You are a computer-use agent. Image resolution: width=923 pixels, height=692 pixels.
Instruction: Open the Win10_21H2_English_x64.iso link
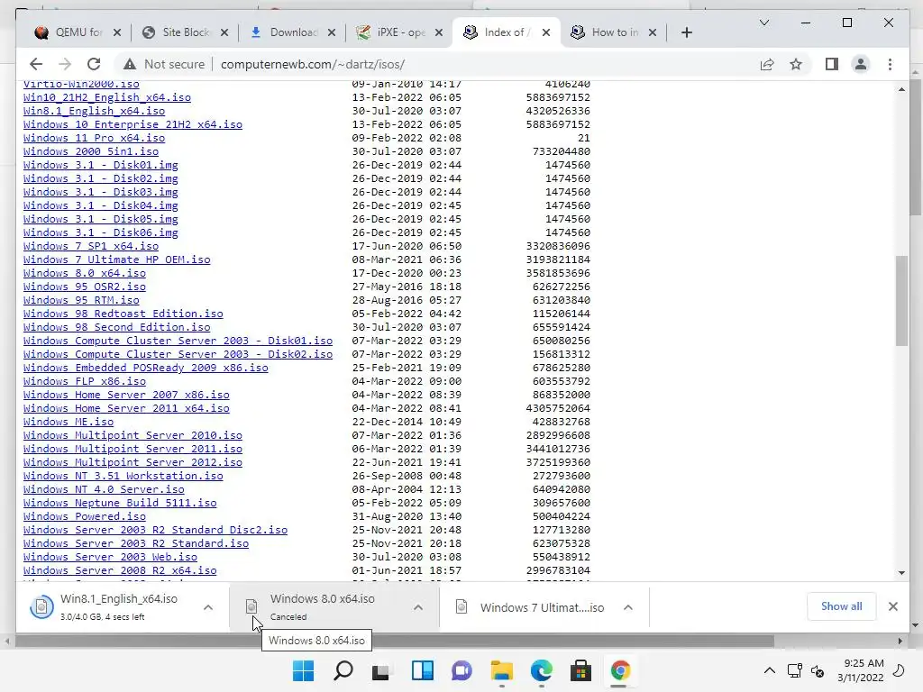[107, 97]
